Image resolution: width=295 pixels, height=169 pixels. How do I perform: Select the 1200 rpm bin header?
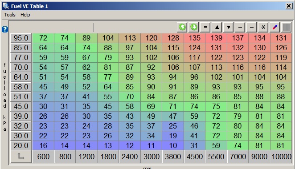click(87, 157)
